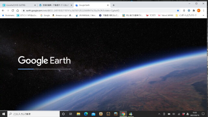
Task: Click the taskbar search box
Action: [x=33, y=114]
